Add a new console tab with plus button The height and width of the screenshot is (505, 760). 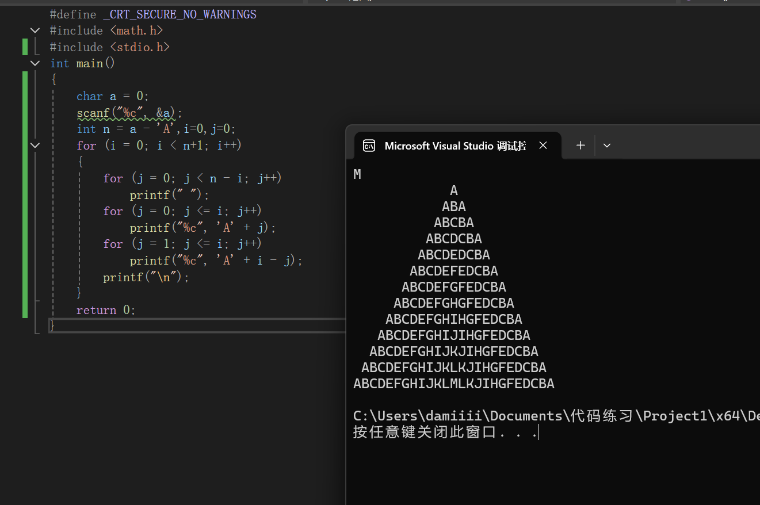[x=580, y=146]
